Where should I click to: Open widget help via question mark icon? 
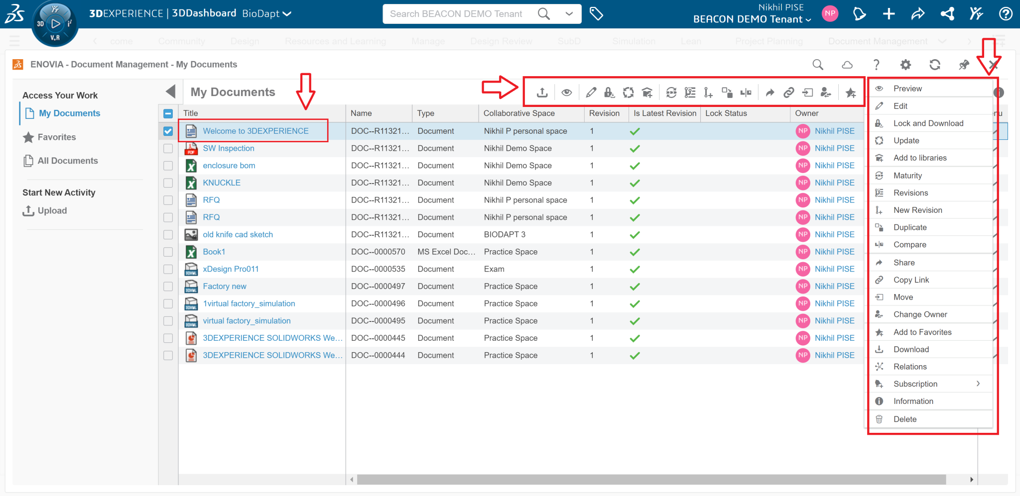(876, 65)
